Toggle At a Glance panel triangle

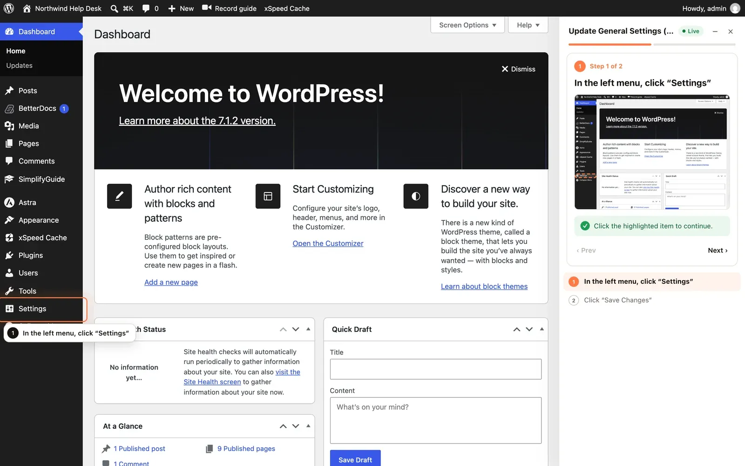(308, 426)
